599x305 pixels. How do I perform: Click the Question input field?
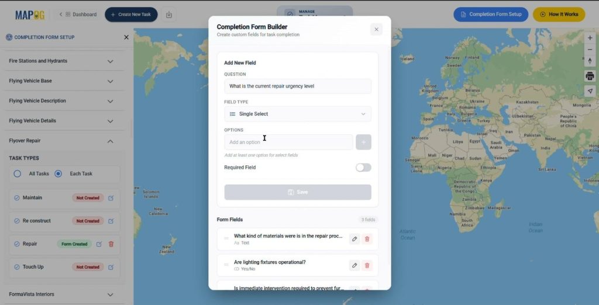click(298, 86)
